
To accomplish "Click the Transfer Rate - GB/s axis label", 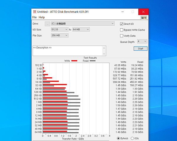I will click(73, 139).
